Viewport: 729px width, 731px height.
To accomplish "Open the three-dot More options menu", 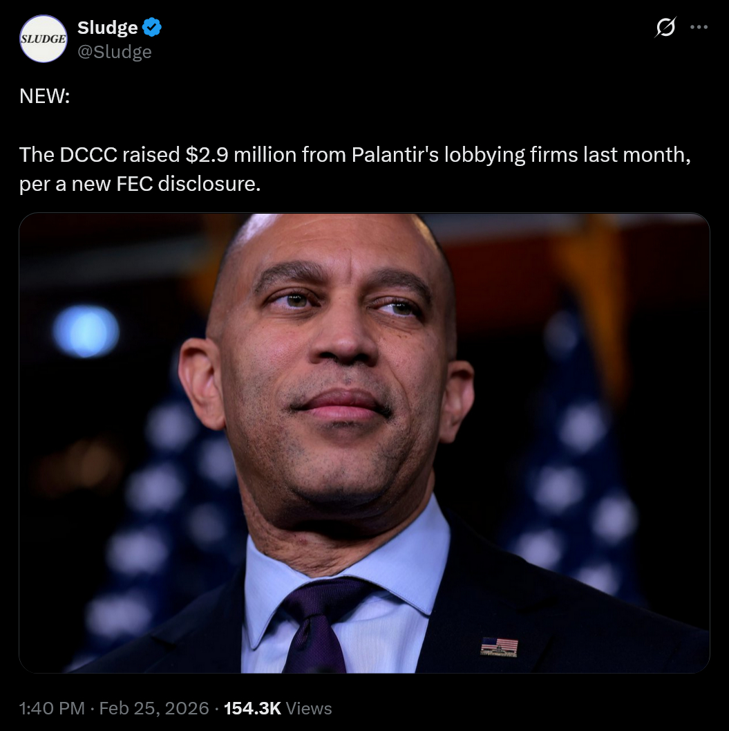I will 699,28.
